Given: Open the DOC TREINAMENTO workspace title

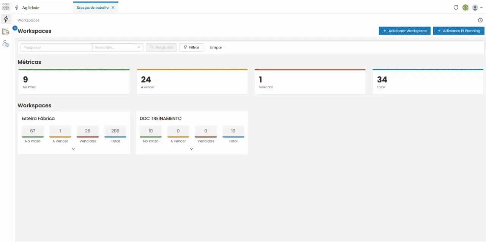Looking at the screenshot, I should 161,118.
